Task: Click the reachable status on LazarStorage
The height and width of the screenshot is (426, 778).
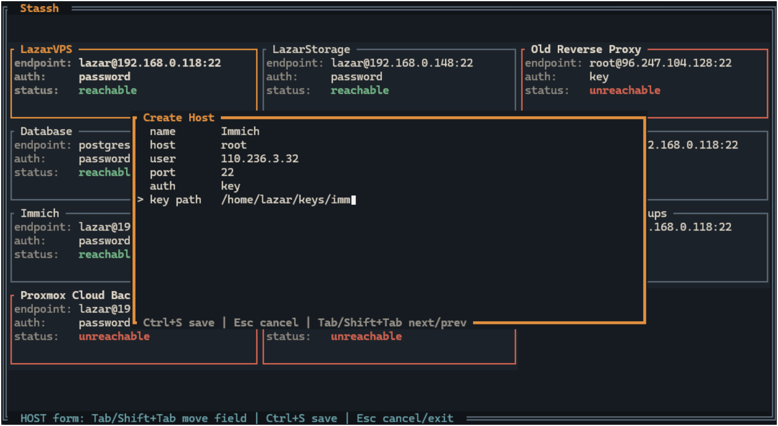Action: point(359,90)
